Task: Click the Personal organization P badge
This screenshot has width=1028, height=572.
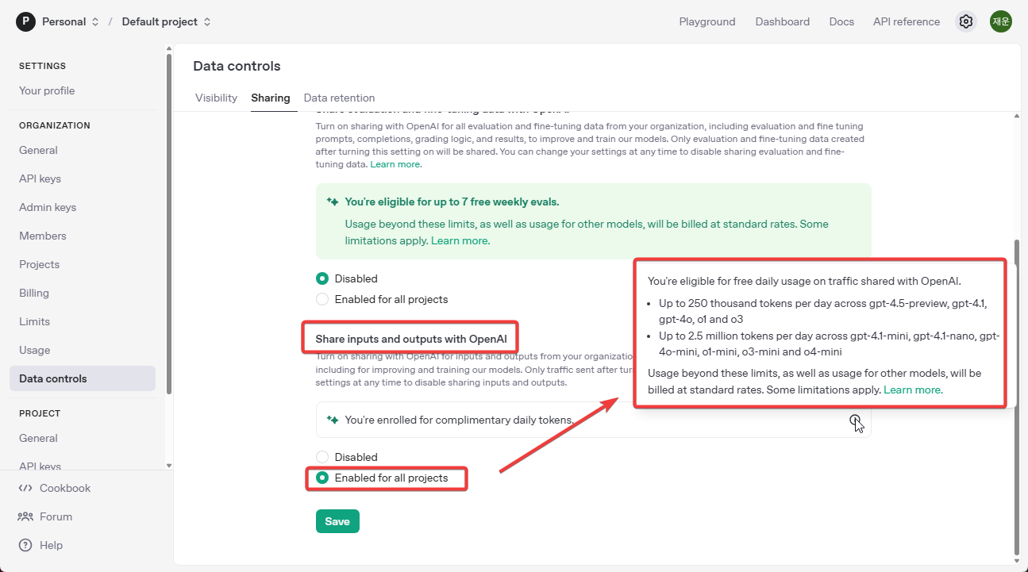Action: coord(25,21)
